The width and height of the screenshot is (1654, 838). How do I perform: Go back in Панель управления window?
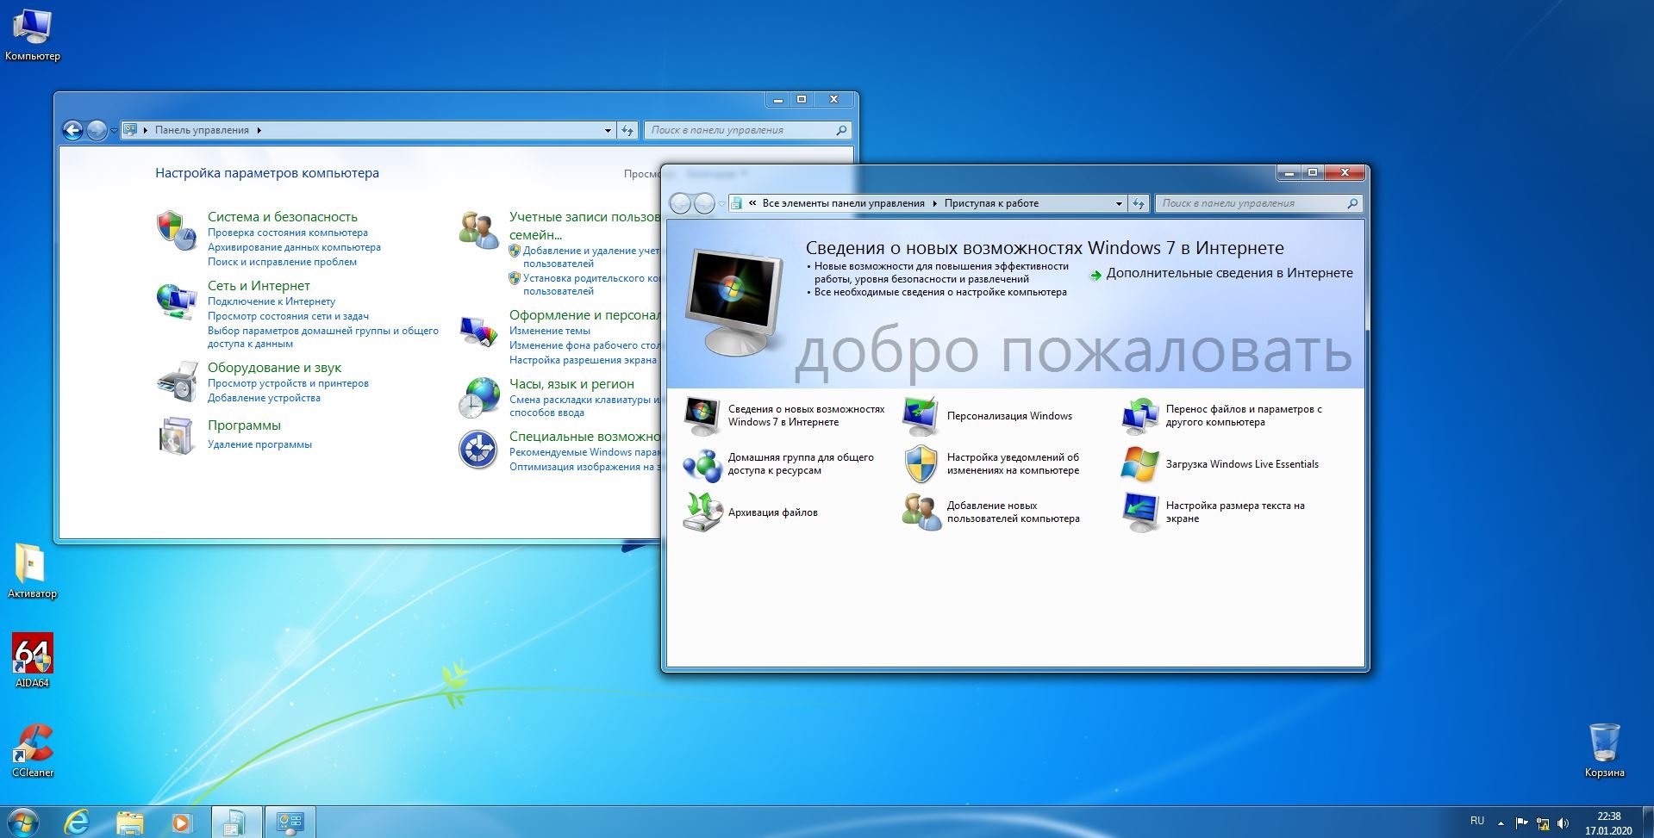72,130
